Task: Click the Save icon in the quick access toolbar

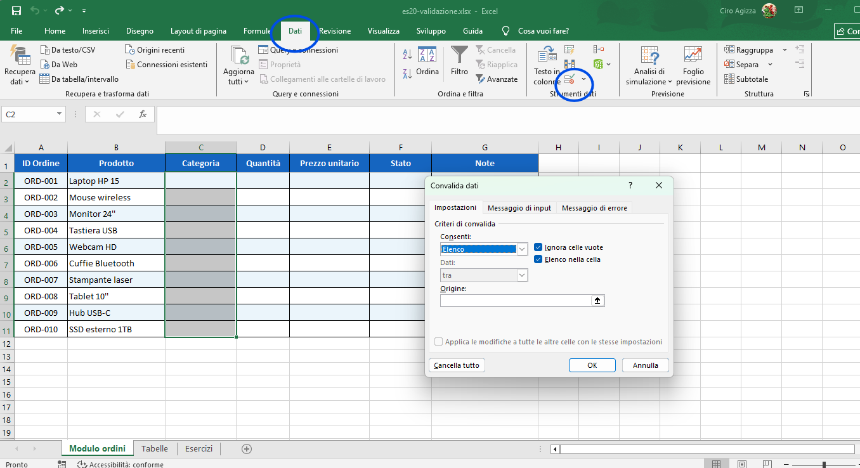Action: [x=16, y=11]
